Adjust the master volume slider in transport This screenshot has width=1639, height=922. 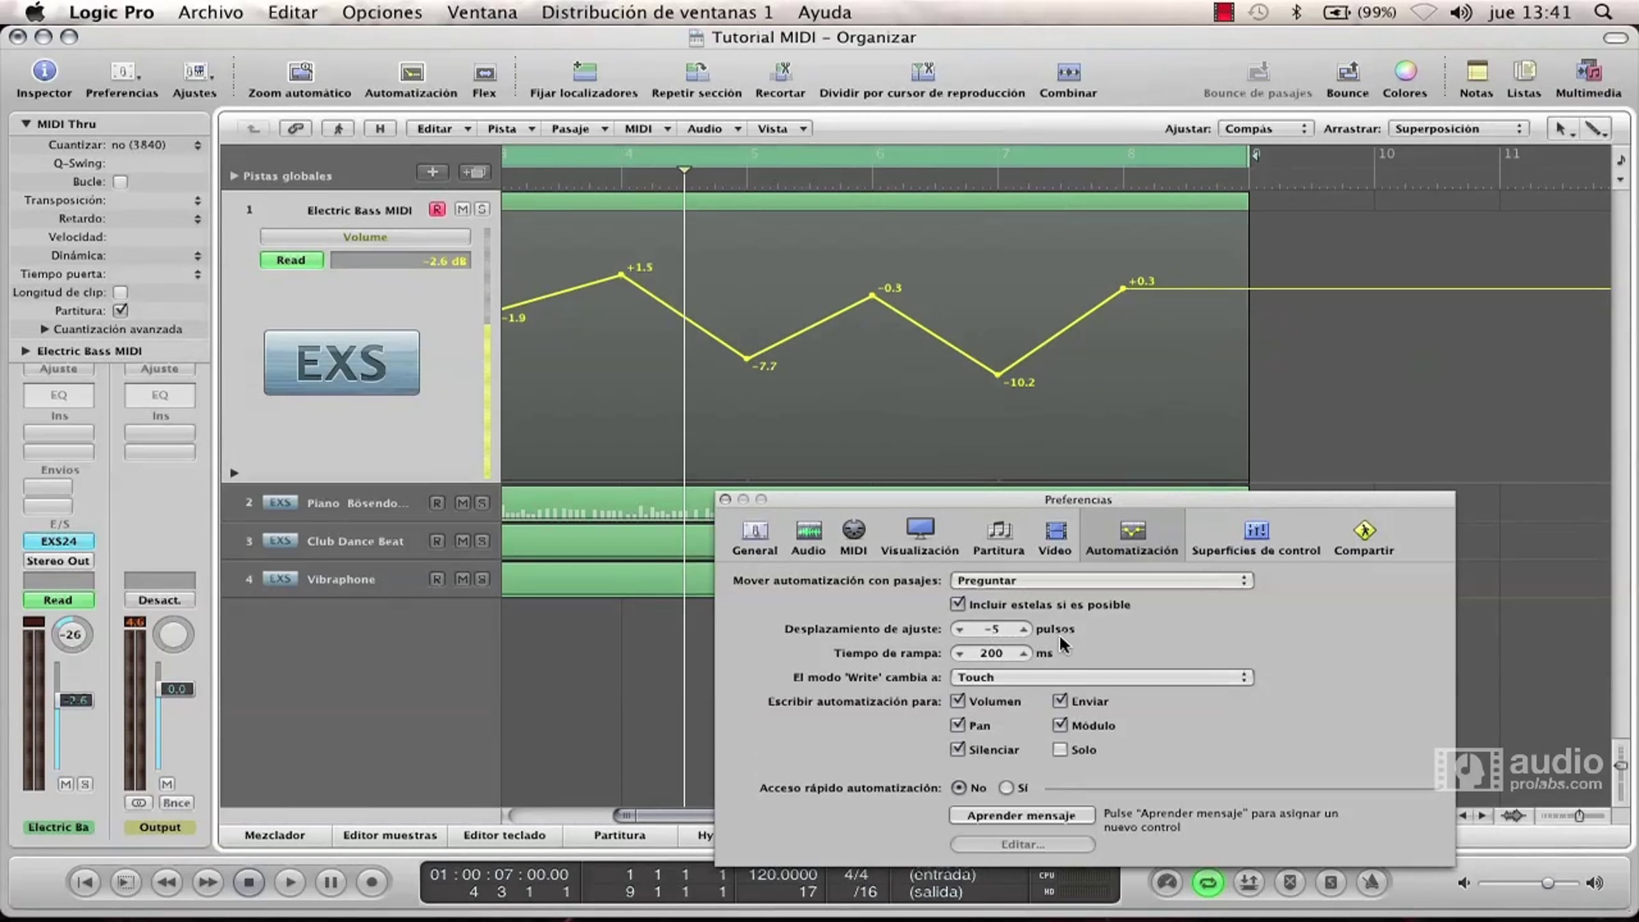(1547, 883)
